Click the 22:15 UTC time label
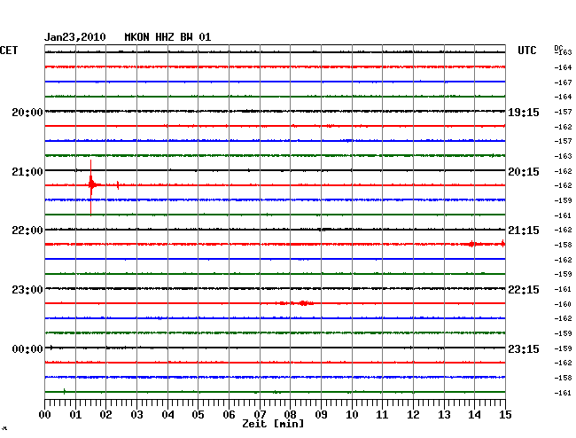 tap(524, 290)
